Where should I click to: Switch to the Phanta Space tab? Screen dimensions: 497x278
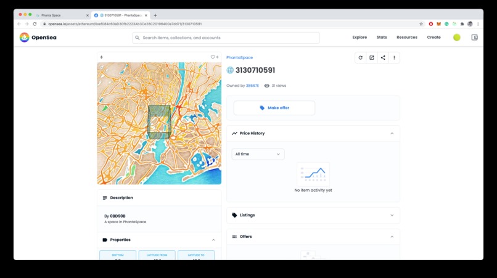[x=62, y=15]
